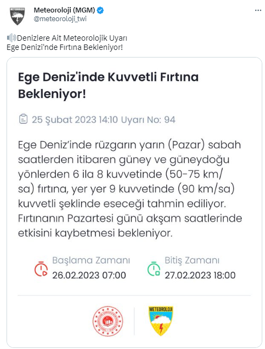
Task: Click the end time 27.02.2023 18:00
Action: click(200, 275)
